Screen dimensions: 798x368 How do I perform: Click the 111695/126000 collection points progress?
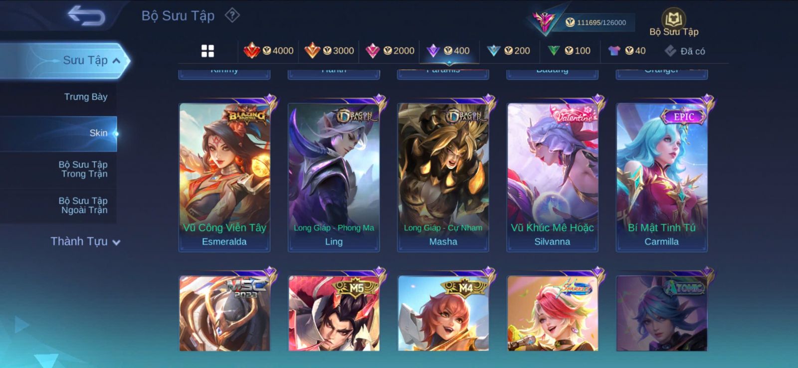597,22
